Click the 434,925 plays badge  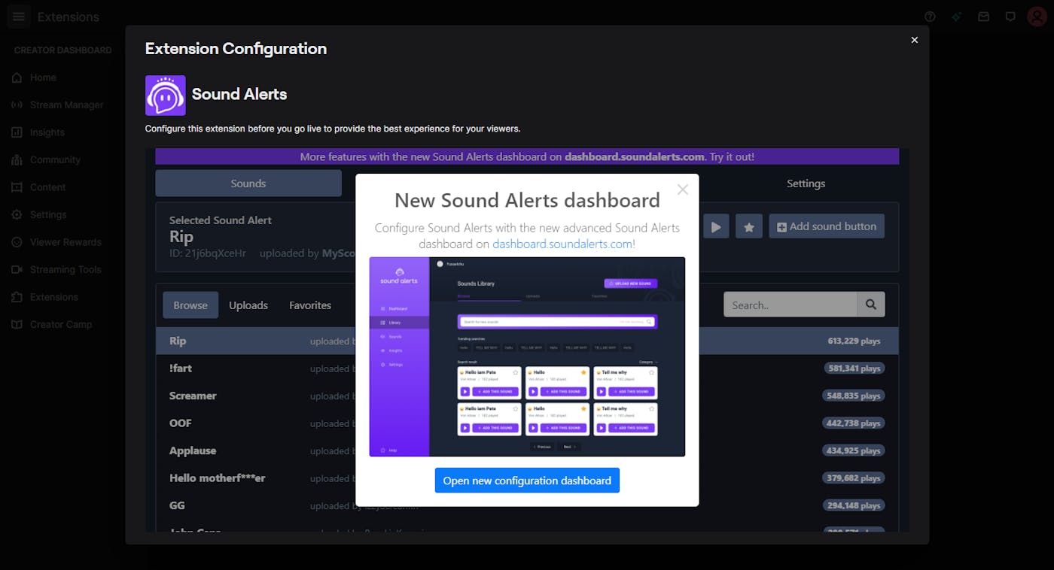854,450
